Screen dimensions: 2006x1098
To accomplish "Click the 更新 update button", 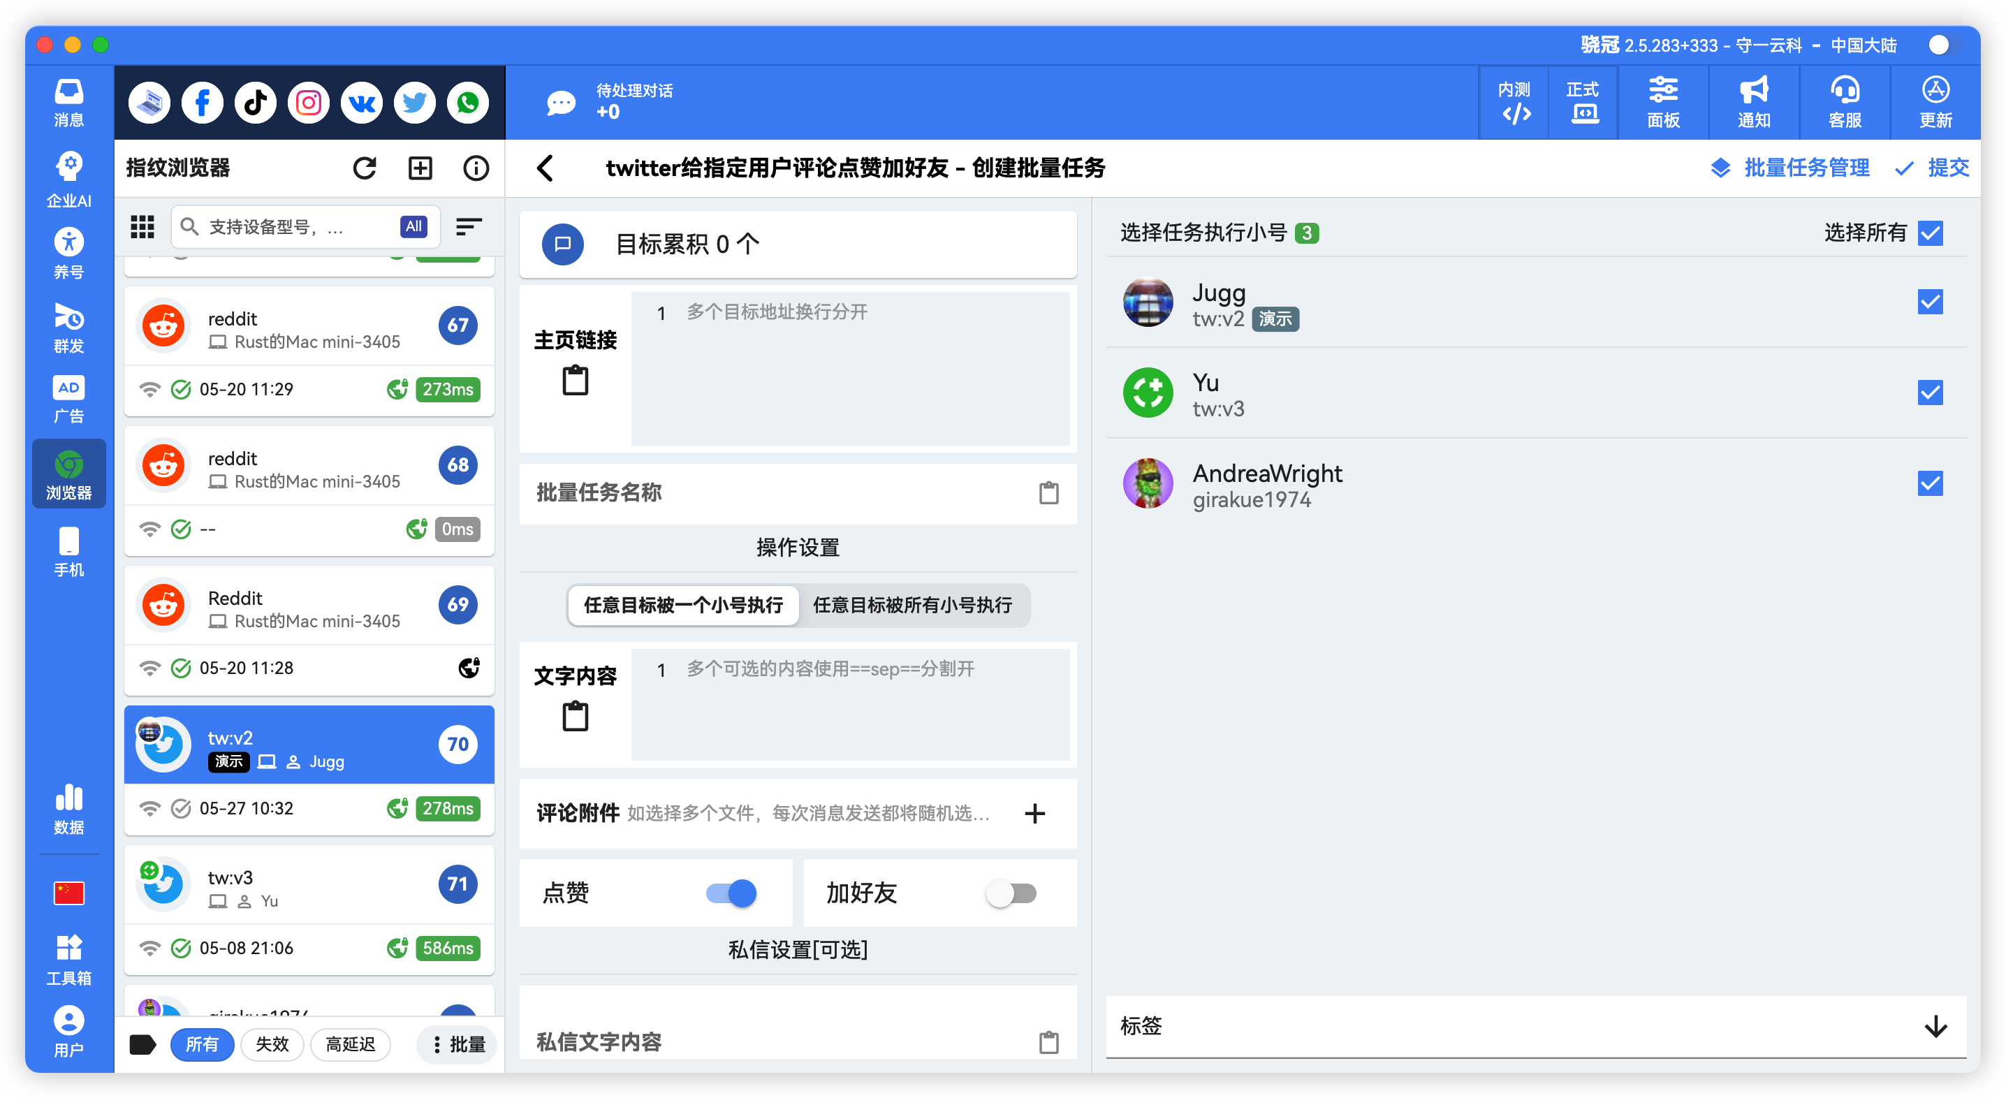I will coord(1935,103).
